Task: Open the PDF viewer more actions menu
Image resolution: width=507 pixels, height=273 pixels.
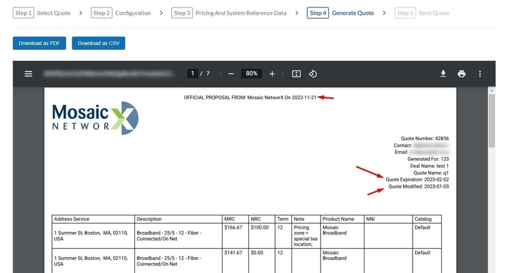Action: click(x=480, y=74)
